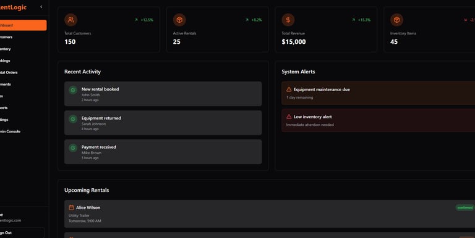Collapse the sidebar with the chevron arrow
Image resolution: width=475 pixels, height=238 pixels.
(41, 7)
